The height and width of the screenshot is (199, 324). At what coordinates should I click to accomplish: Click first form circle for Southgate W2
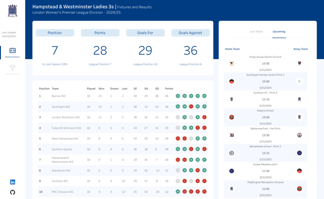pos(177,107)
